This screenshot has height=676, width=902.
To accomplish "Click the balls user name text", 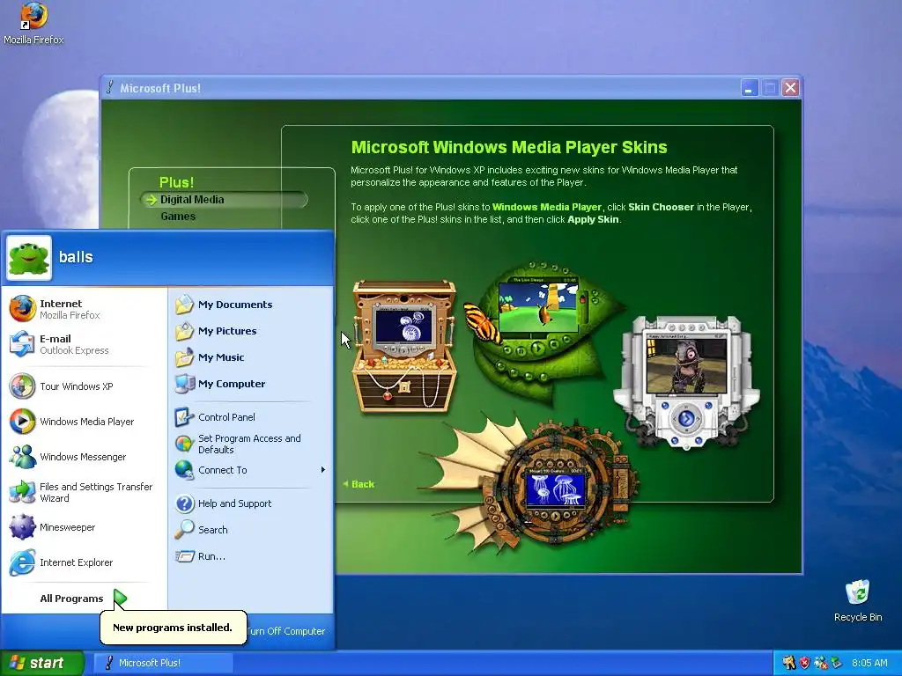I will coord(76,257).
